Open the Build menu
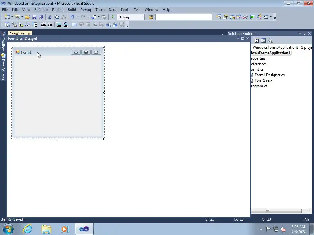 point(72,9)
